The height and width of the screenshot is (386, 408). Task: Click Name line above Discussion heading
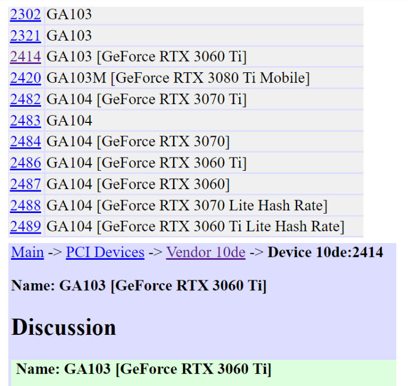click(x=139, y=285)
